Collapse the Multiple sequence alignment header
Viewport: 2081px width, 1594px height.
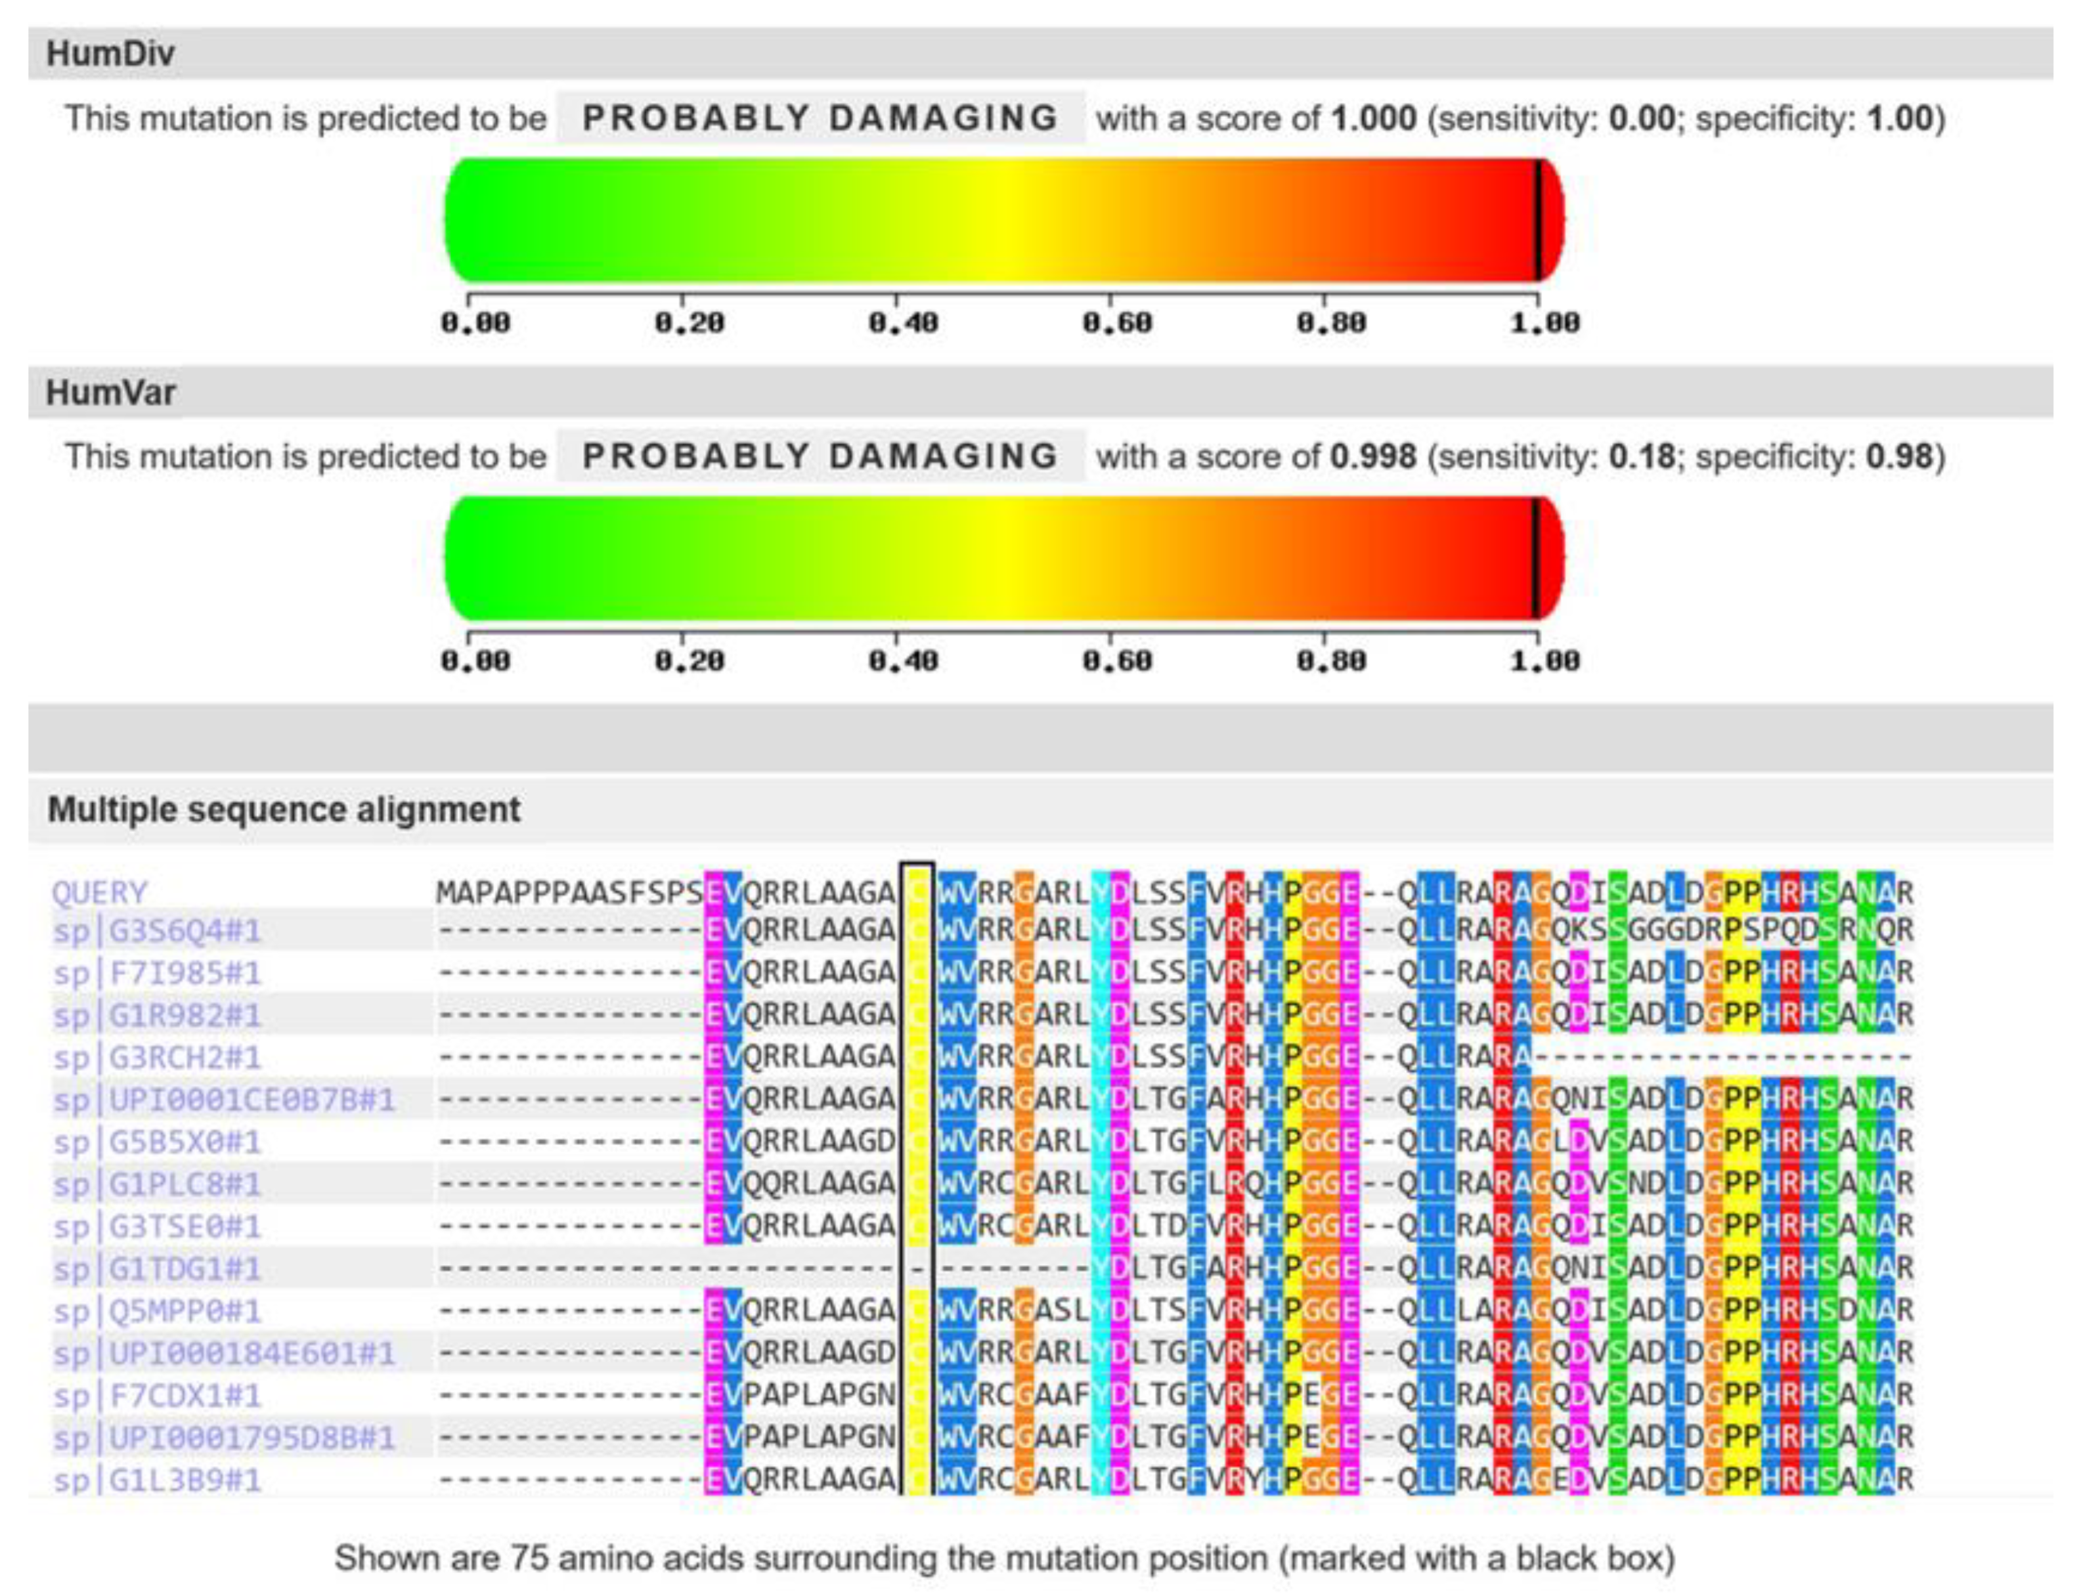click(x=284, y=810)
